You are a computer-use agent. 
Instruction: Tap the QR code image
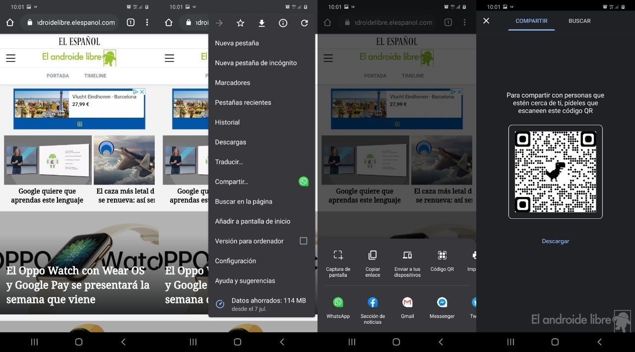(555, 172)
